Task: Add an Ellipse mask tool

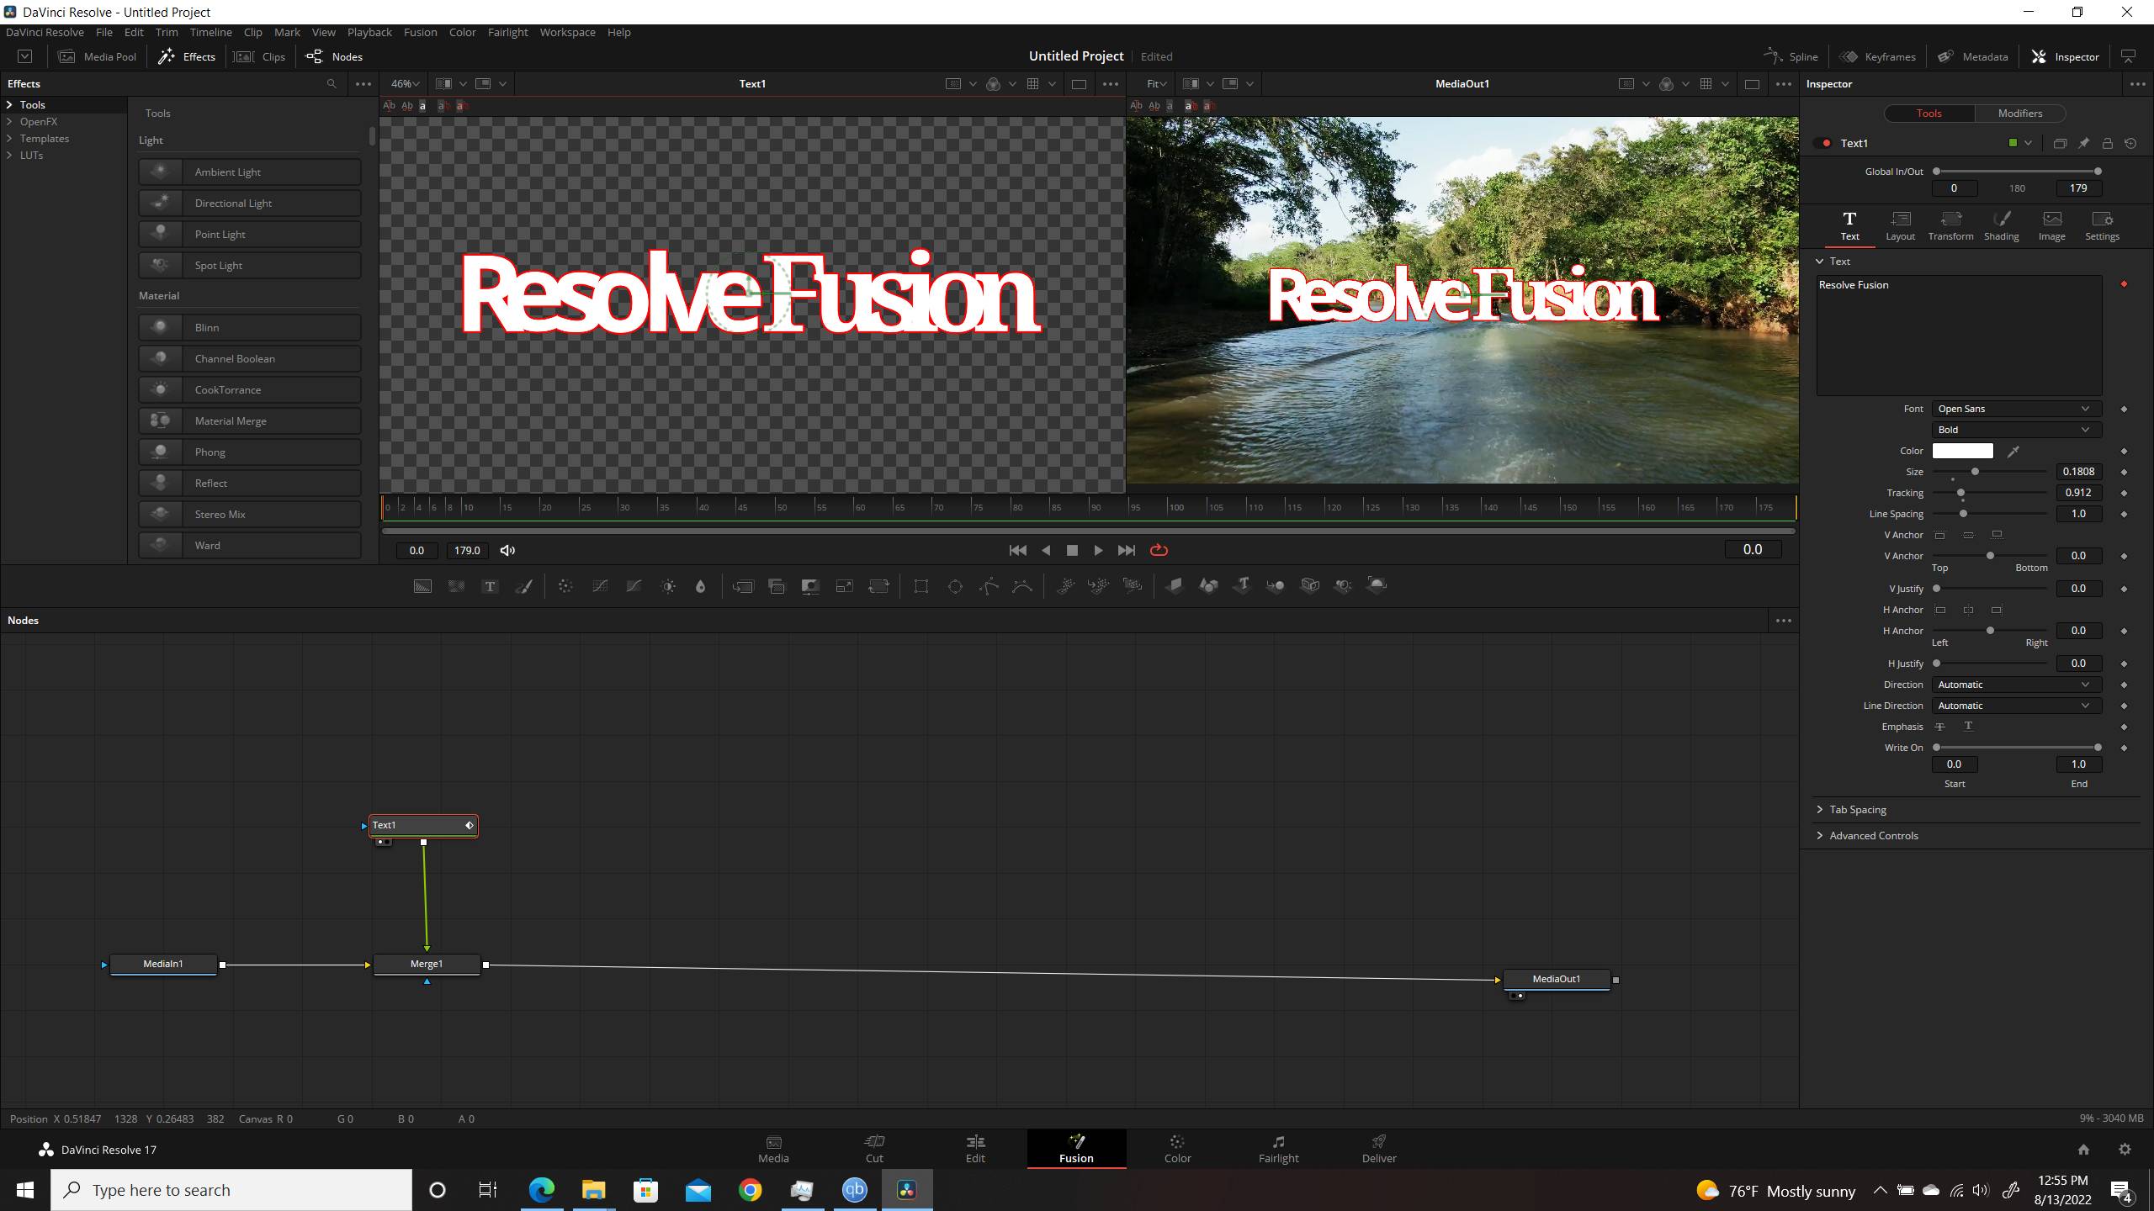Action: click(x=955, y=586)
